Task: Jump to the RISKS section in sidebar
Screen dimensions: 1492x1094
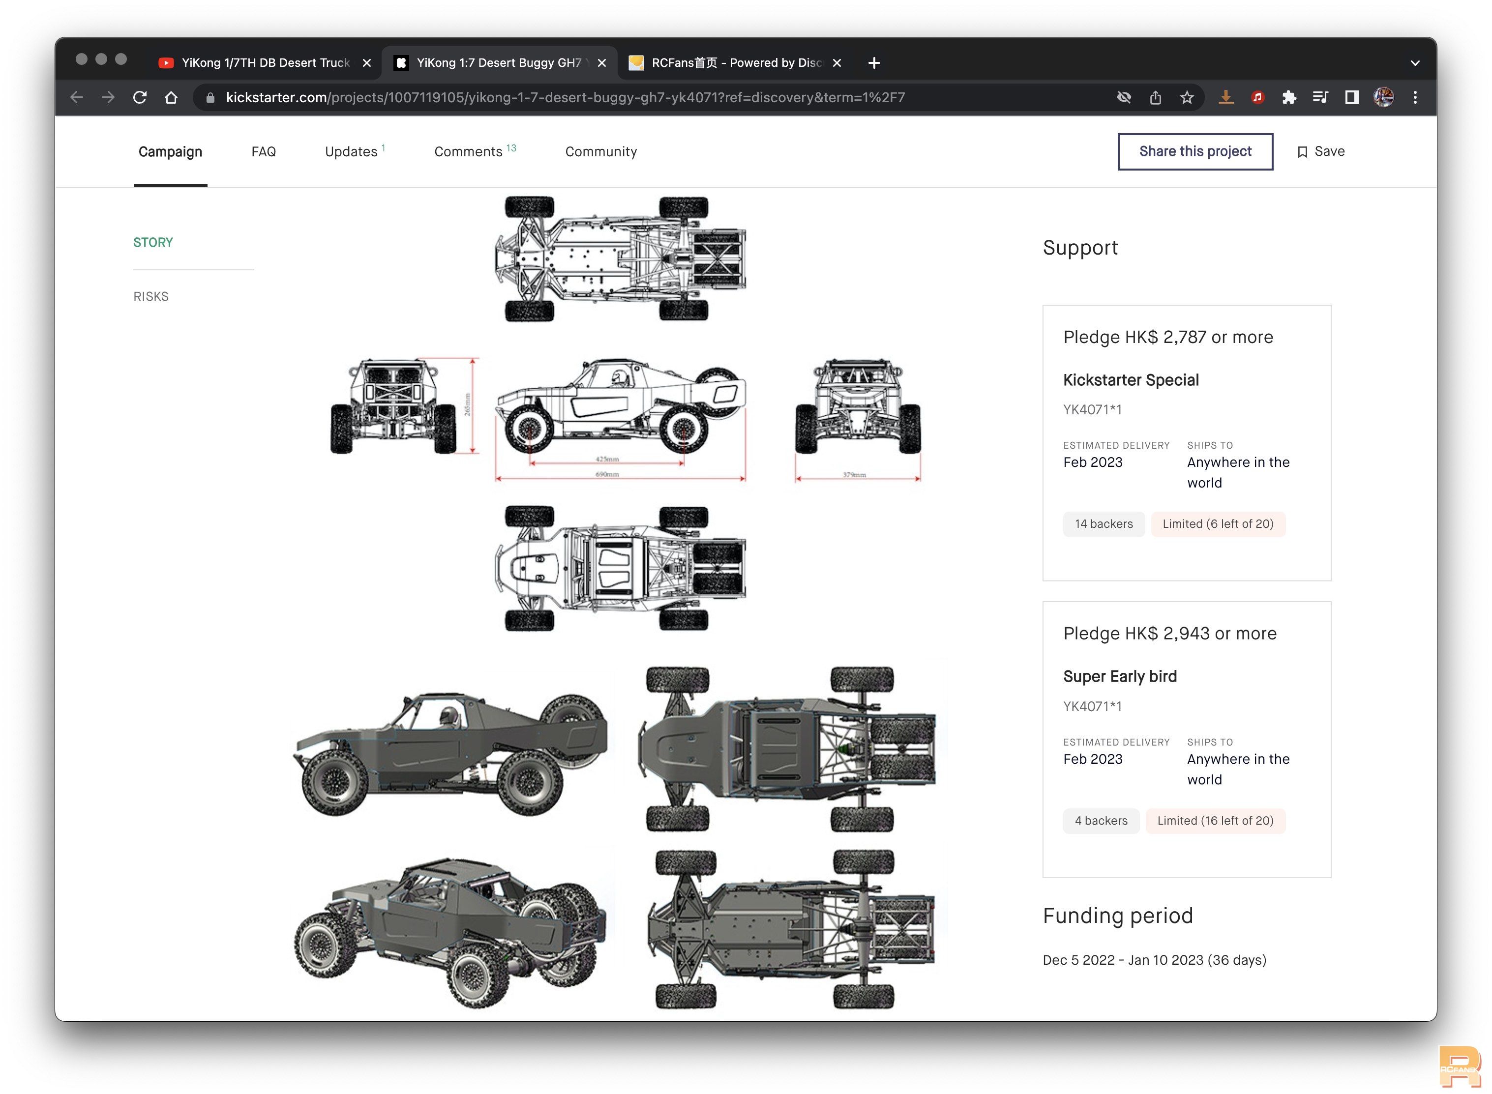Action: 151,297
